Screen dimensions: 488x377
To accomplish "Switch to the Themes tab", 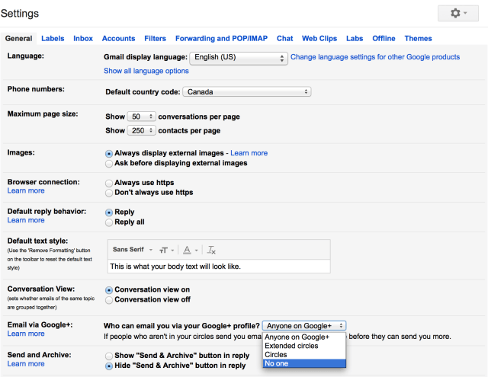I will 418,39.
